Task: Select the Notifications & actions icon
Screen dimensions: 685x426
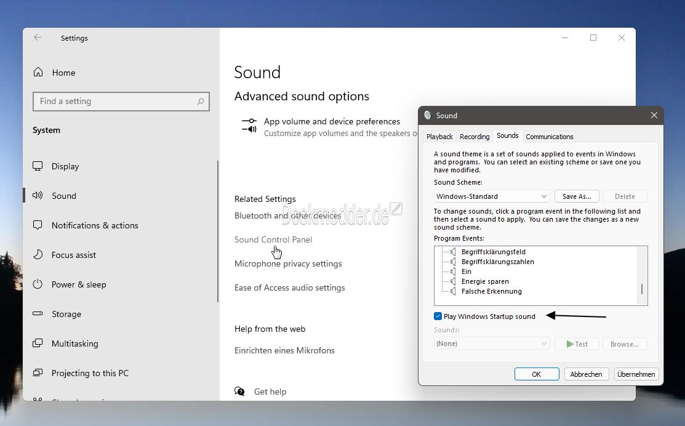Action: click(x=38, y=225)
